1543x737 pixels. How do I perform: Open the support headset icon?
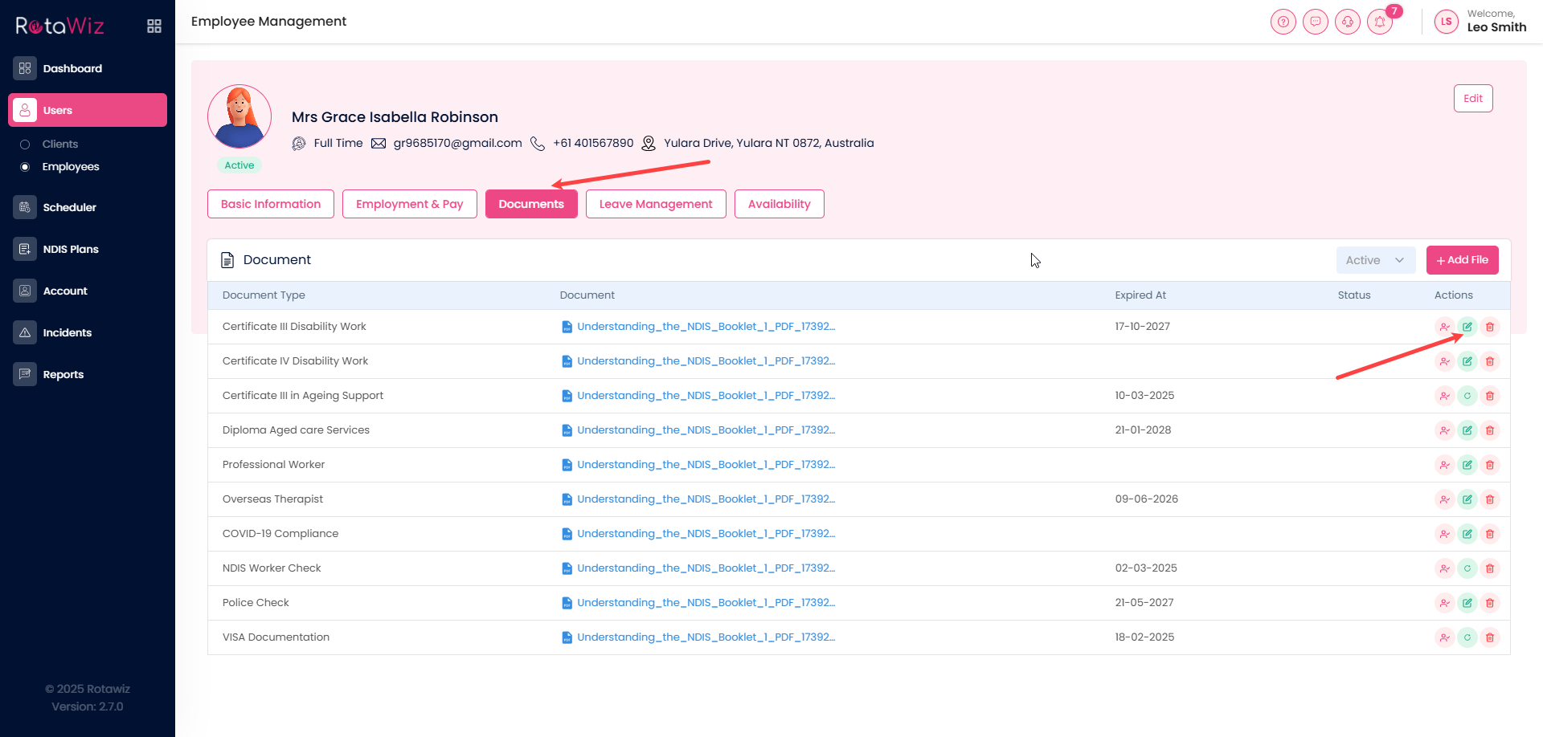click(x=1348, y=22)
